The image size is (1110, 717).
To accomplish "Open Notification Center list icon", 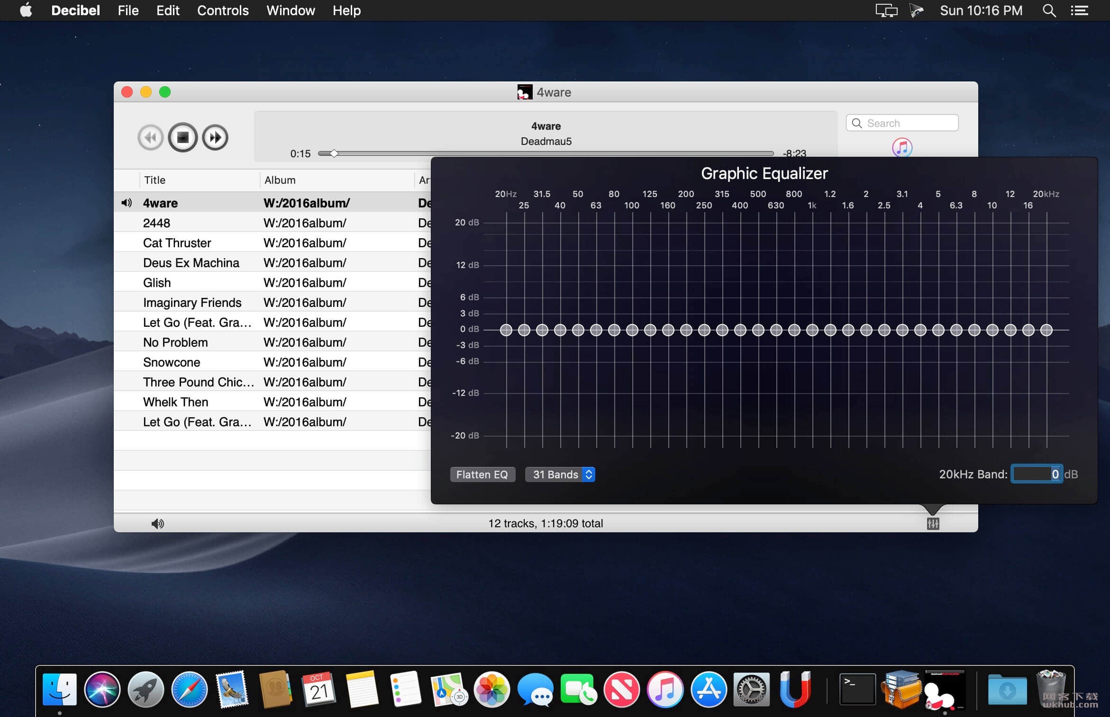I will pyautogui.click(x=1079, y=10).
